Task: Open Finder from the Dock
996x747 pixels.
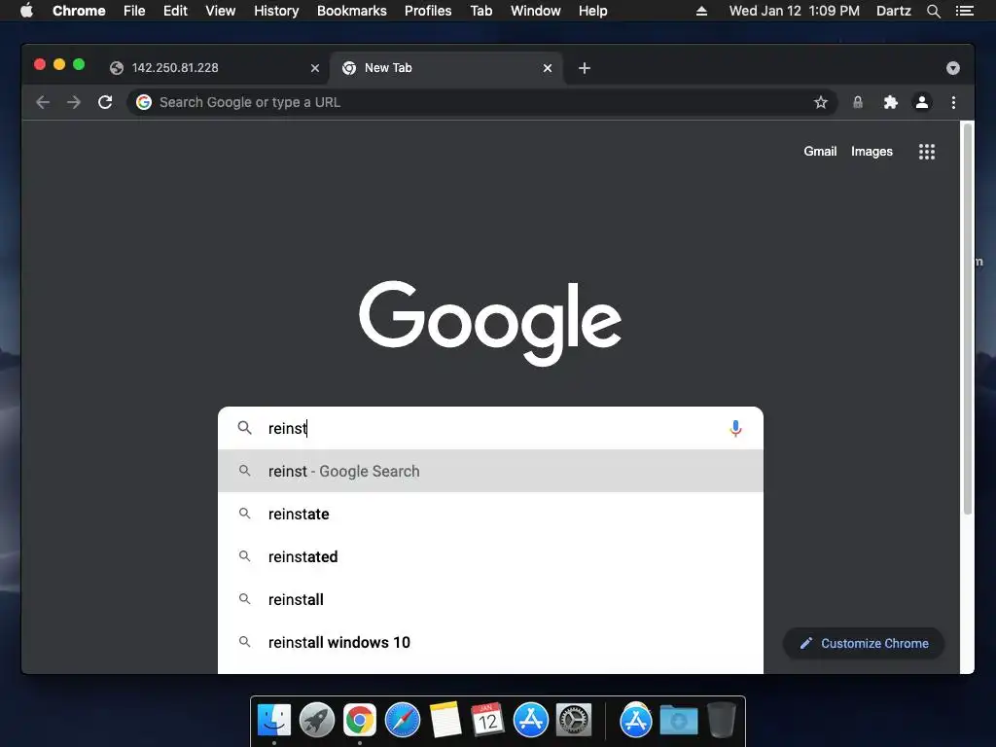Action: click(x=273, y=721)
